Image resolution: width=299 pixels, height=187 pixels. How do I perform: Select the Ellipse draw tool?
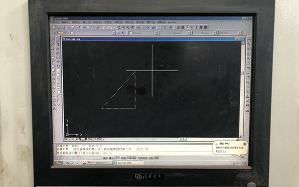[53, 79]
